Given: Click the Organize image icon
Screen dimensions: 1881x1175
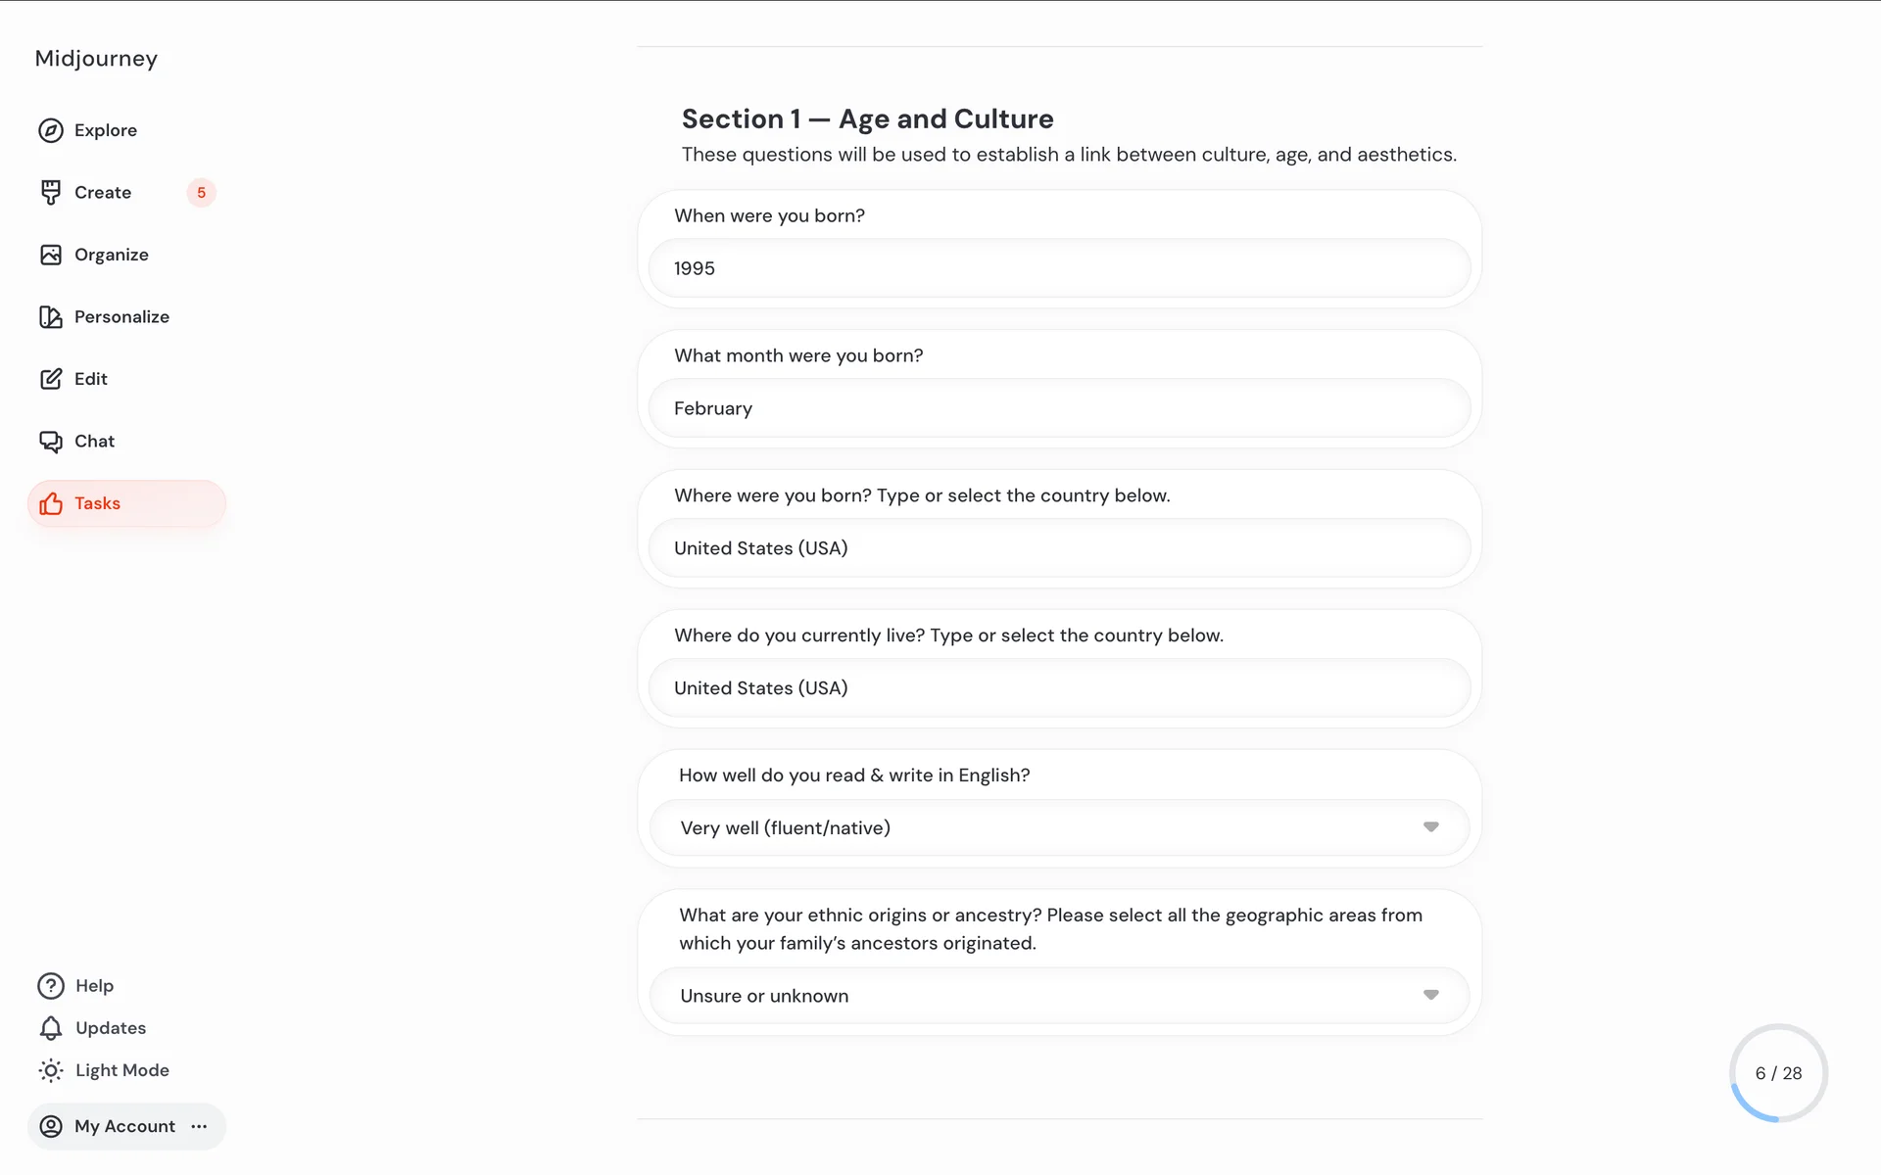Looking at the screenshot, I should [x=51, y=255].
